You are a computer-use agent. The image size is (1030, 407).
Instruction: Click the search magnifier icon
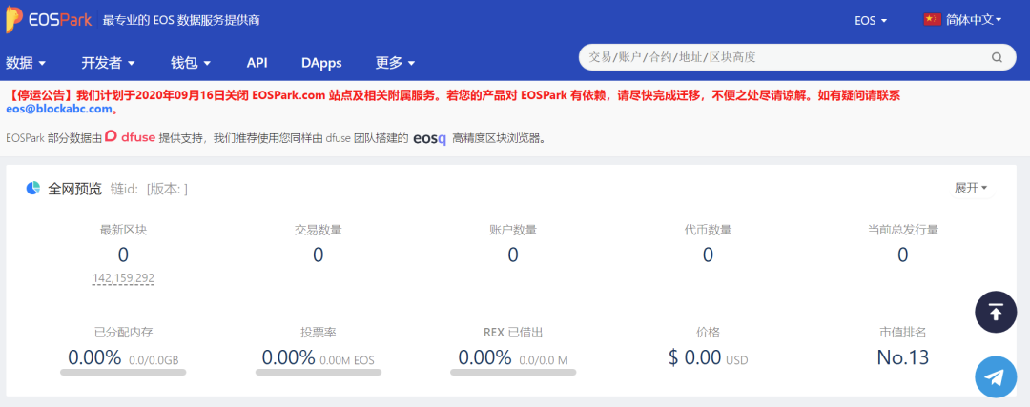coord(998,57)
